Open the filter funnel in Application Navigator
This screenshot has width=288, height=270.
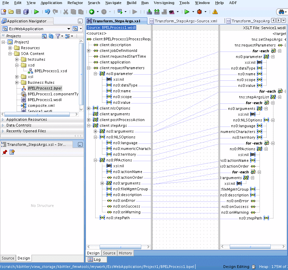tap(58, 36)
